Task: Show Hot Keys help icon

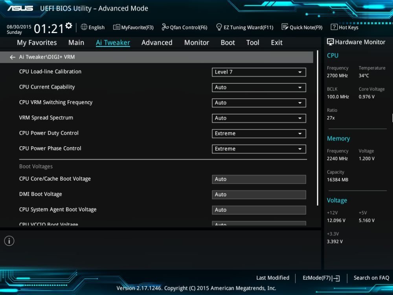Action: coord(334,27)
